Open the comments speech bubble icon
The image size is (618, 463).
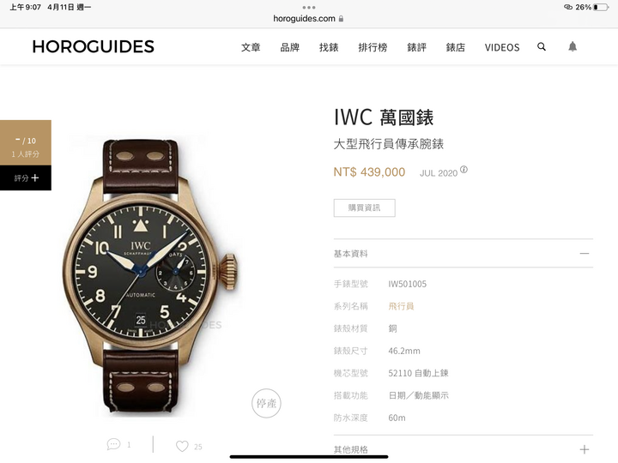(x=113, y=444)
